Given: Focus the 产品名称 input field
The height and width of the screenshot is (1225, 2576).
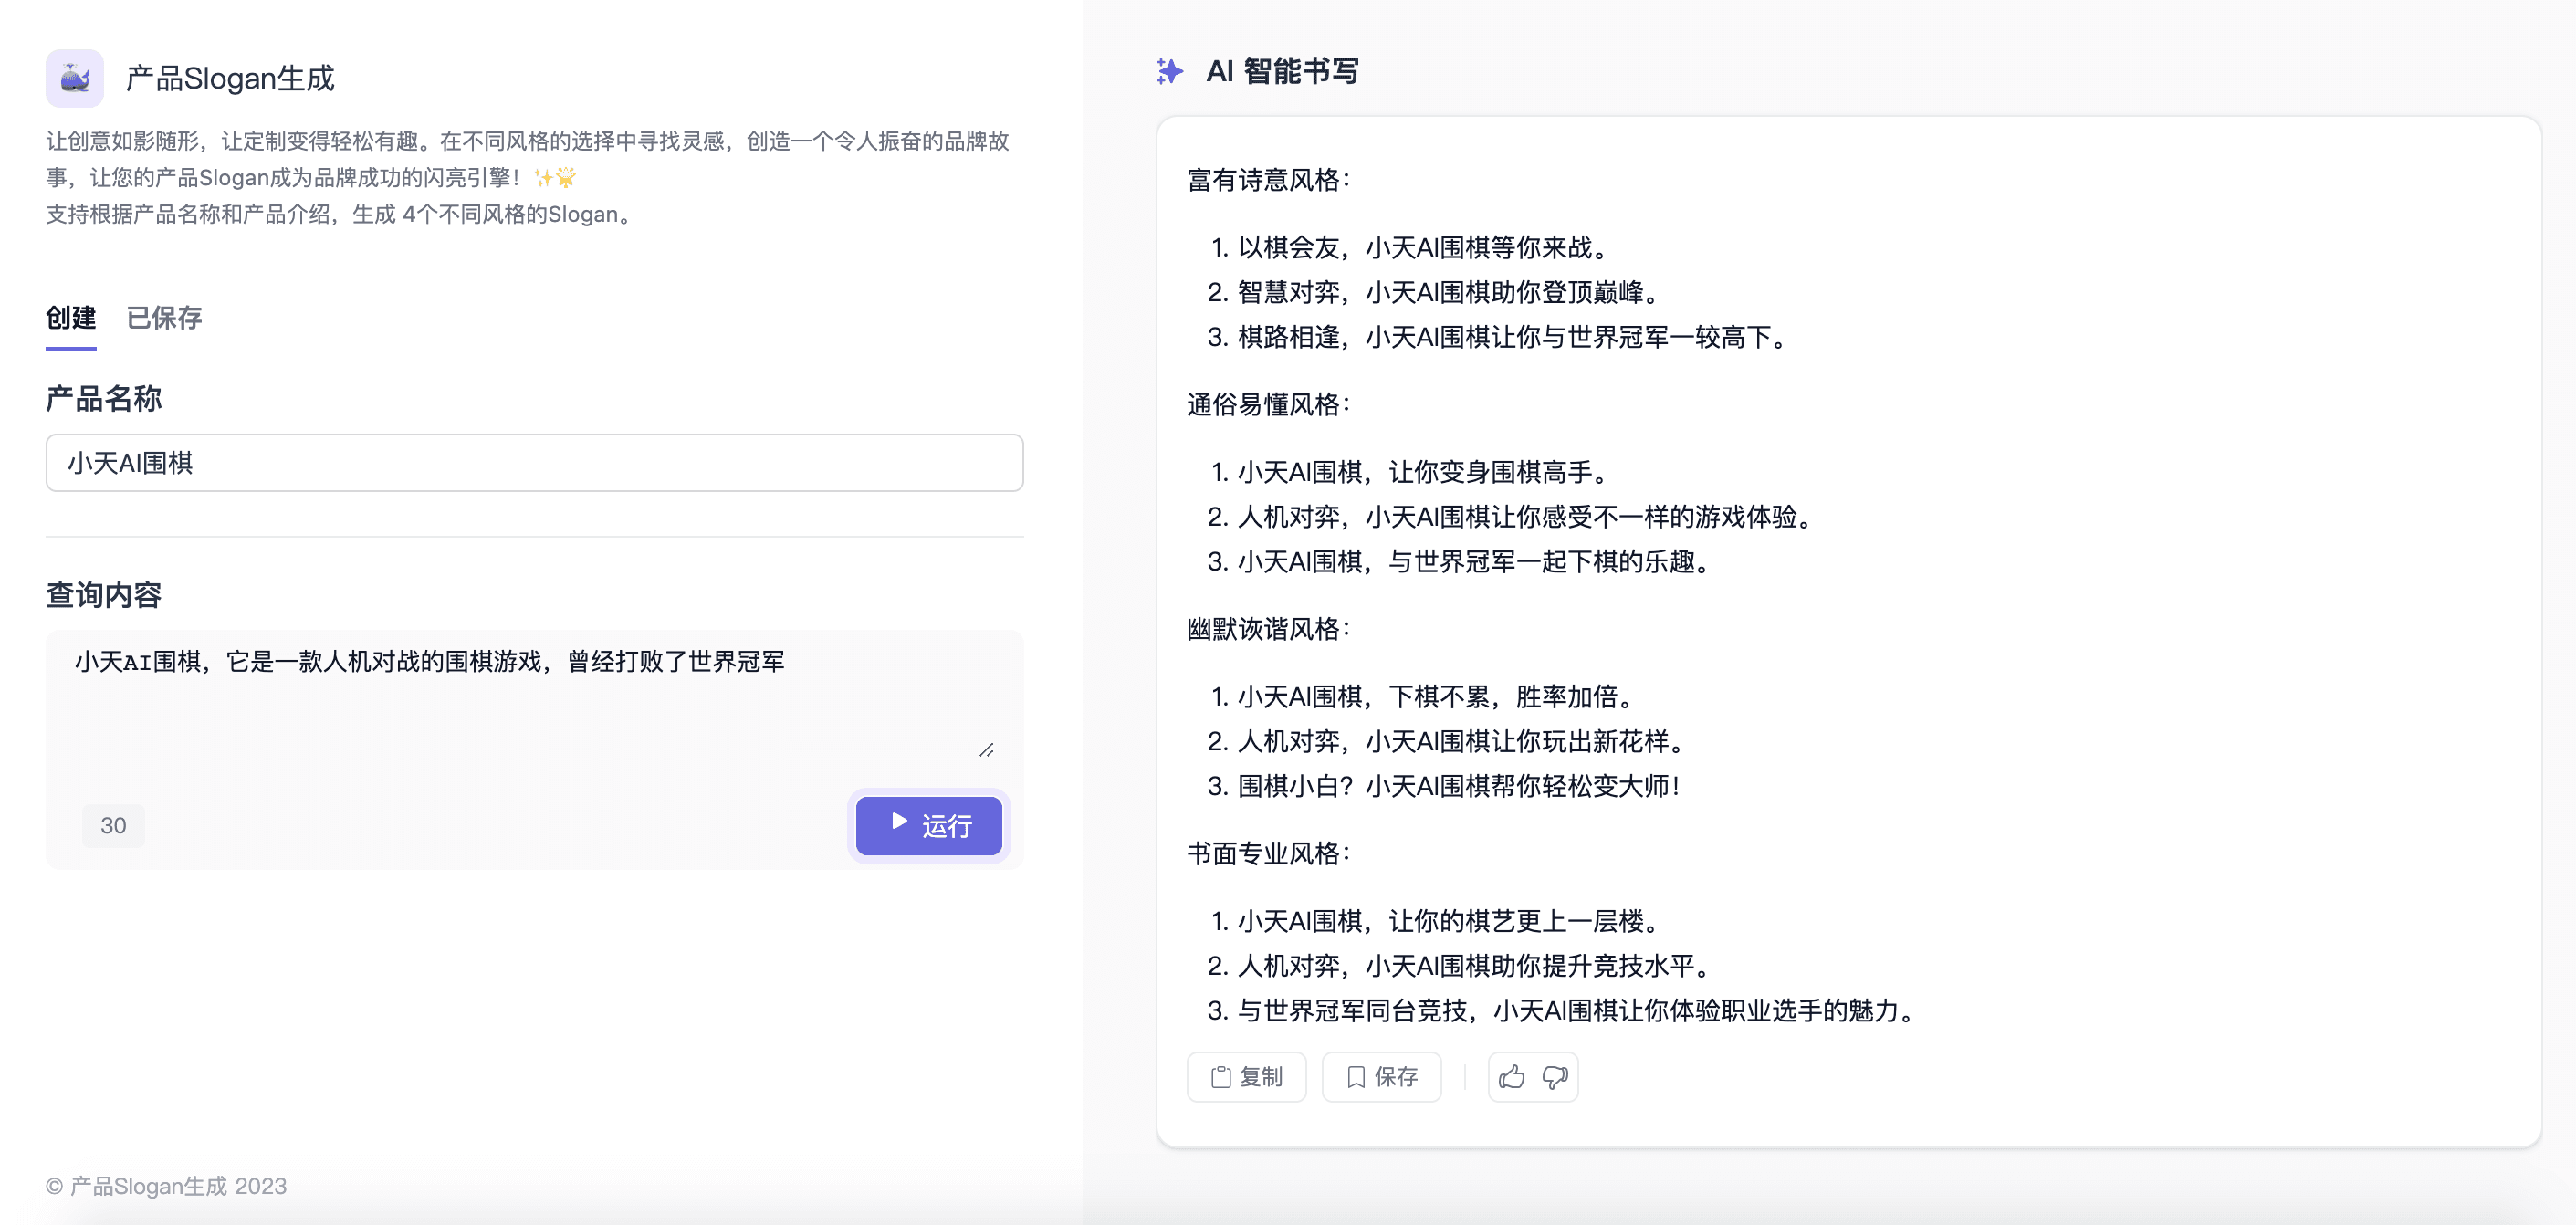Looking at the screenshot, I should [534, 462].
